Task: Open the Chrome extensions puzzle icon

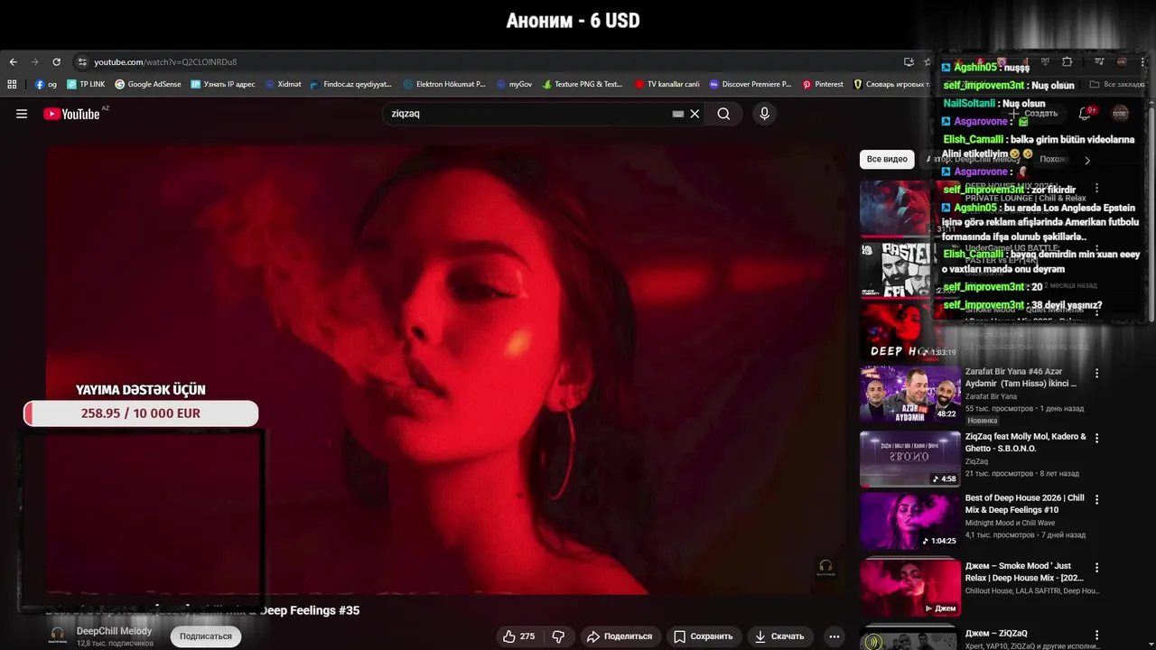Action: [x=1067, y=62]
